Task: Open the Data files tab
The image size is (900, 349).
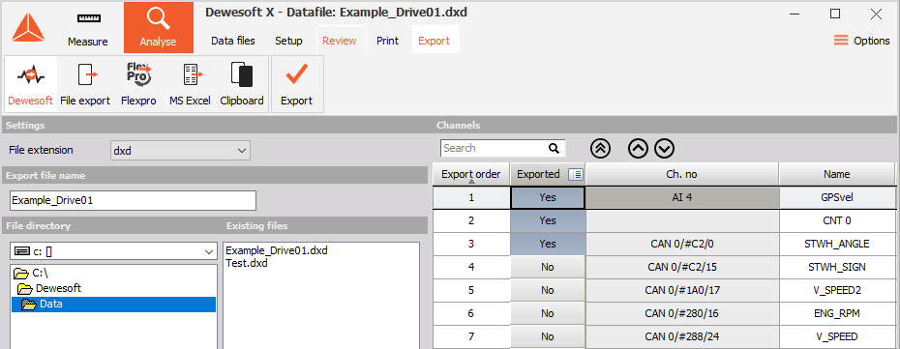Action: click(x=233, y=41)
